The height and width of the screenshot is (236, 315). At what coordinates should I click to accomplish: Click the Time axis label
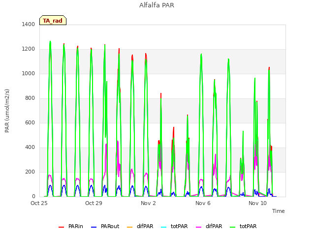(279, 211)
